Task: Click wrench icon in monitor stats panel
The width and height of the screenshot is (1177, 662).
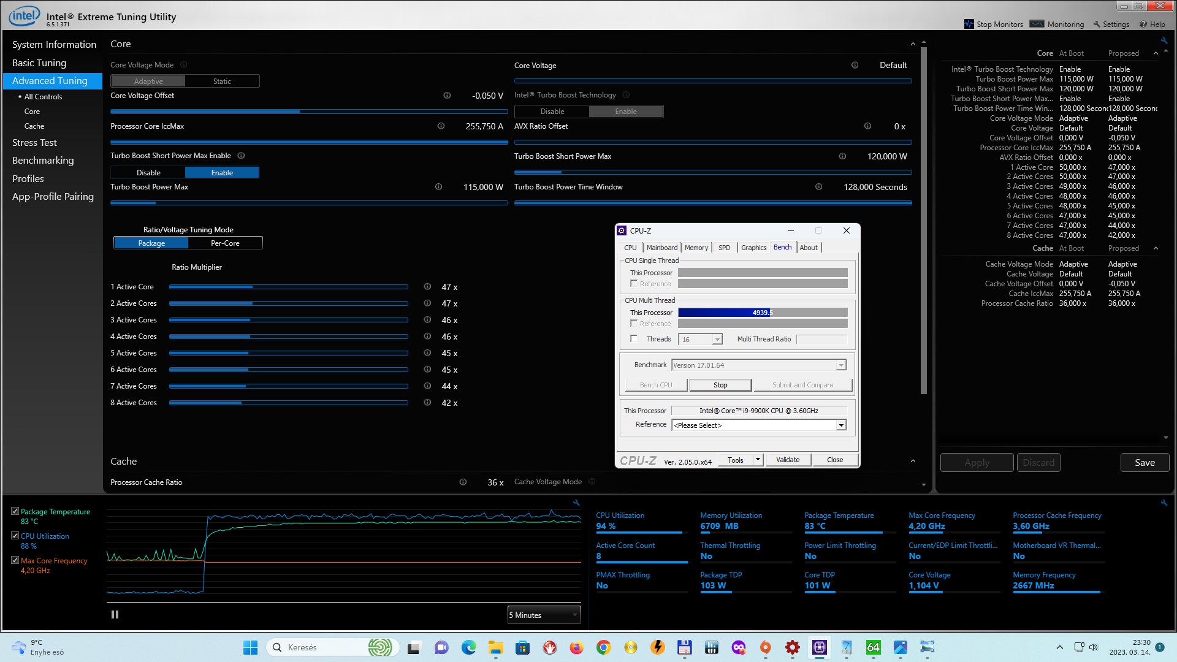Action: coord(1164,503)
